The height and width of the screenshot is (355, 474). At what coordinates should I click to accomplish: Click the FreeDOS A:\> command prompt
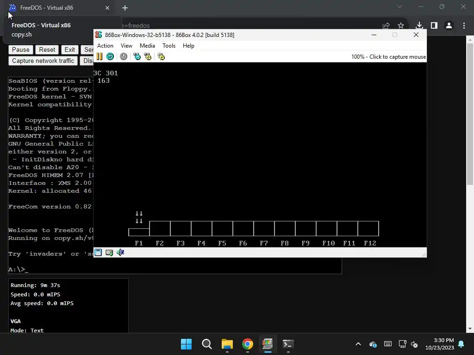pyautogui.click(x=18, y=269)
